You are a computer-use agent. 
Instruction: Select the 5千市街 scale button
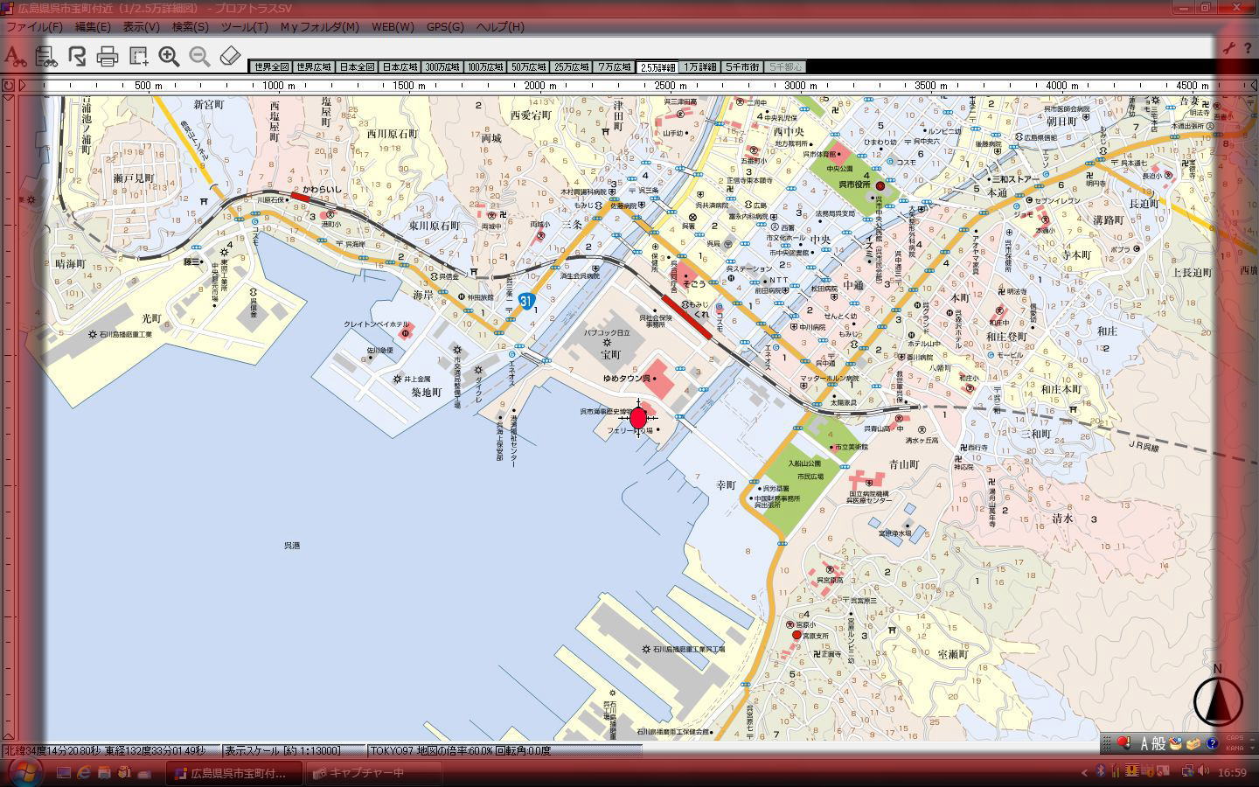point(742,67)
